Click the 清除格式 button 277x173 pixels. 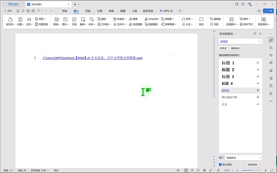pyautogui.click(x=235, y=48)
